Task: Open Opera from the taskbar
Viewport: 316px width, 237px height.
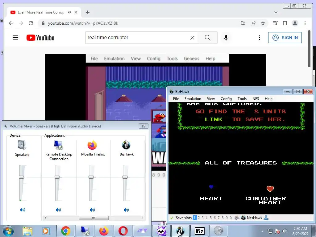Action: tap(123, 231)
